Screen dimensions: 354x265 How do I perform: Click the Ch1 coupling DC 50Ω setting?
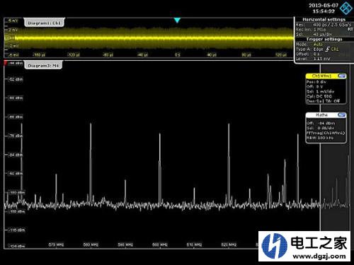point(319,96)
